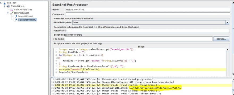Select Thread Group in the tree
234x95 pixels.
tap(17, 6)
